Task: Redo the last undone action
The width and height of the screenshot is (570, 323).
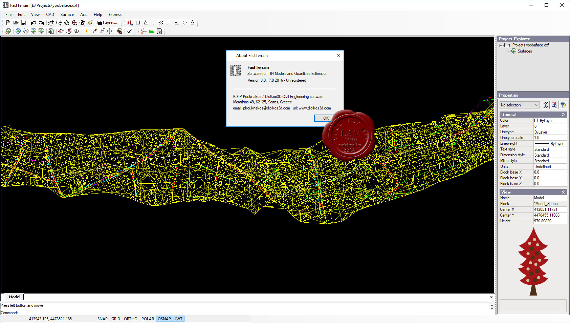Action: tap(41, 23)
